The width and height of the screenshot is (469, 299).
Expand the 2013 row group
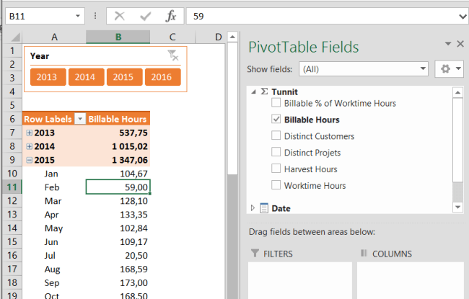pos(29,133)
